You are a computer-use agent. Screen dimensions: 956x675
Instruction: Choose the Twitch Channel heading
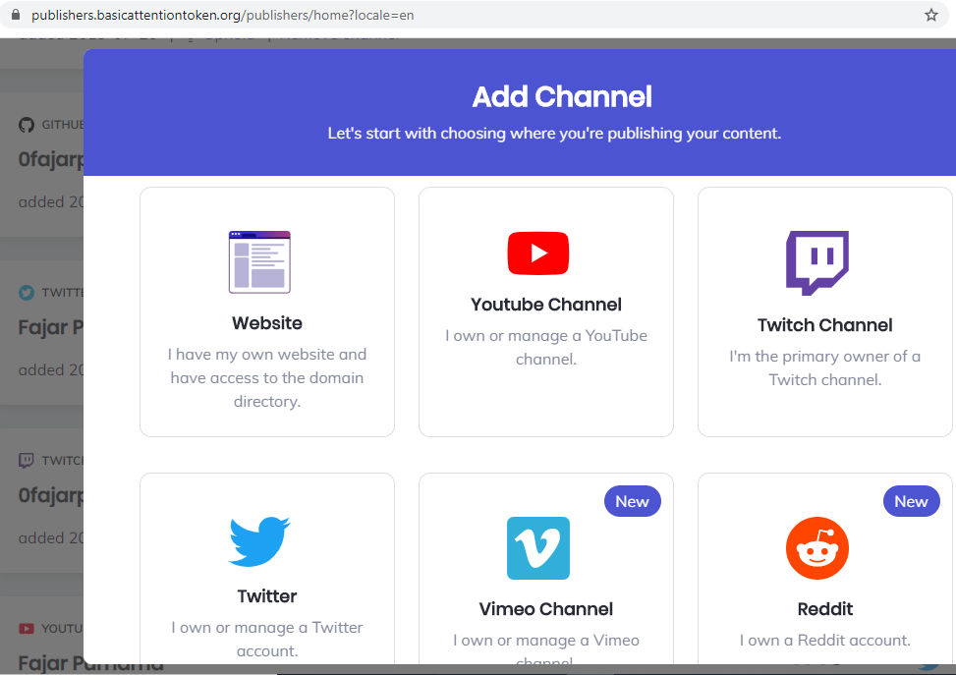tap(825, 325)
